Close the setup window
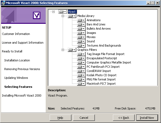The height and width of the screenshot is (123, 161). pos(158,3)
